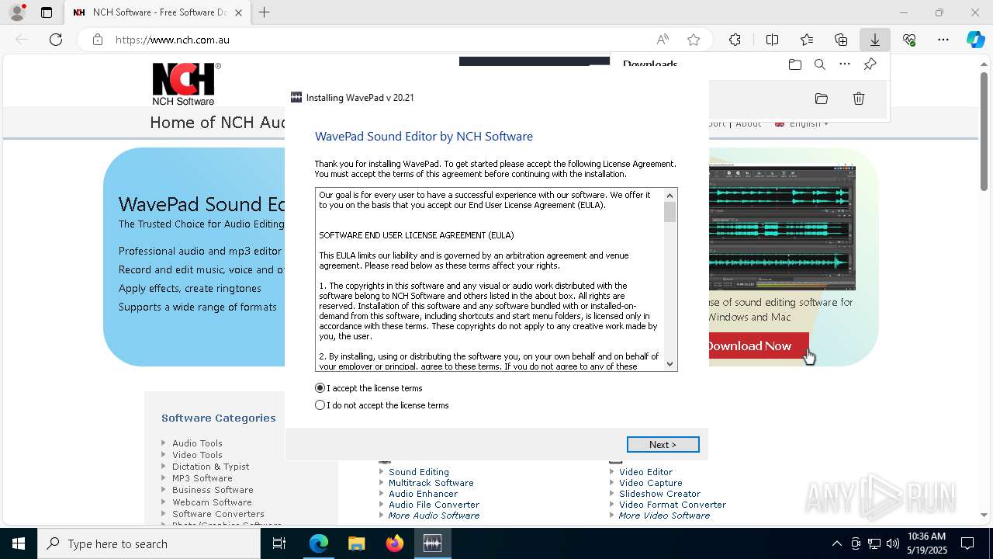Open Software Converters category
The height and width of the screenshot is (559, 993).
coord(218,514)
